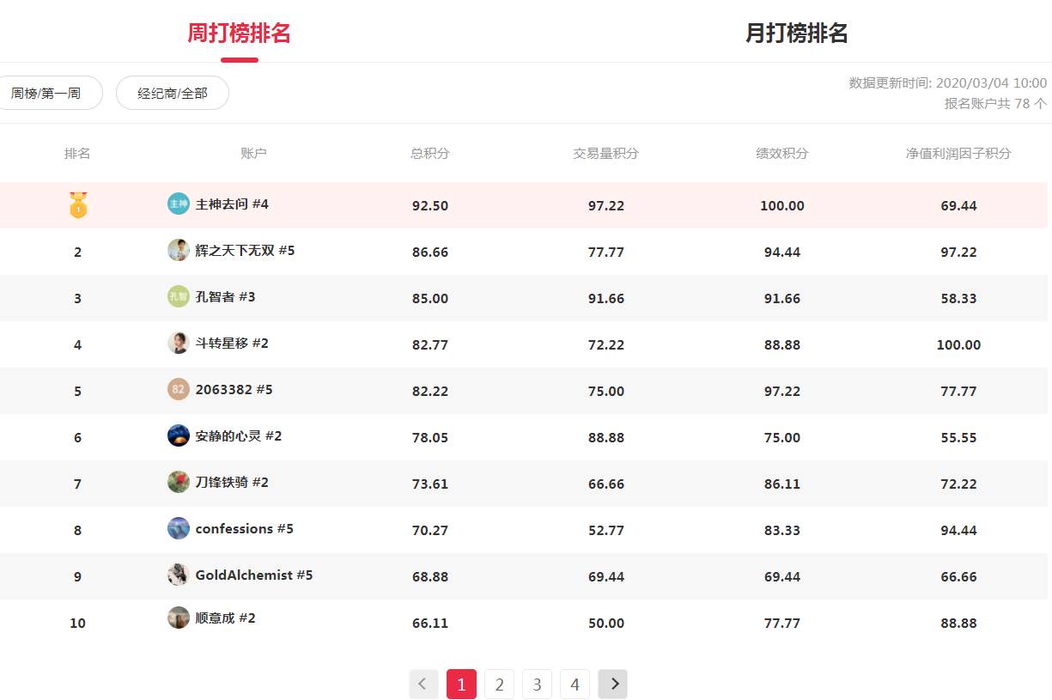The image size is (1052, 700).
Task: Open account 刀锋铁骑 #2
Action: [x=232, y=483]
